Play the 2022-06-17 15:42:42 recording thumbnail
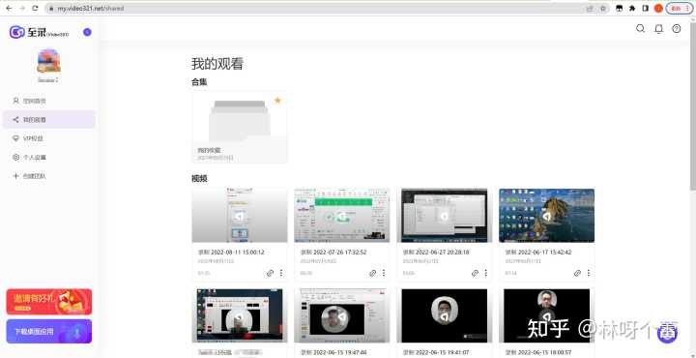 tap(546, 216)
